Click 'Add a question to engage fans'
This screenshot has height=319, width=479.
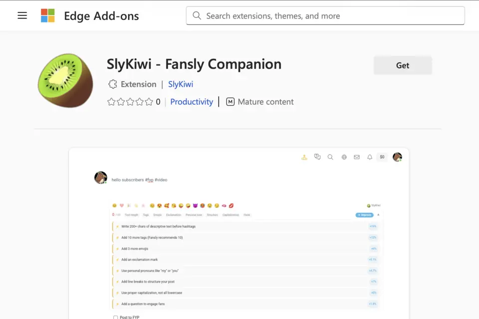tap(246, 304)
